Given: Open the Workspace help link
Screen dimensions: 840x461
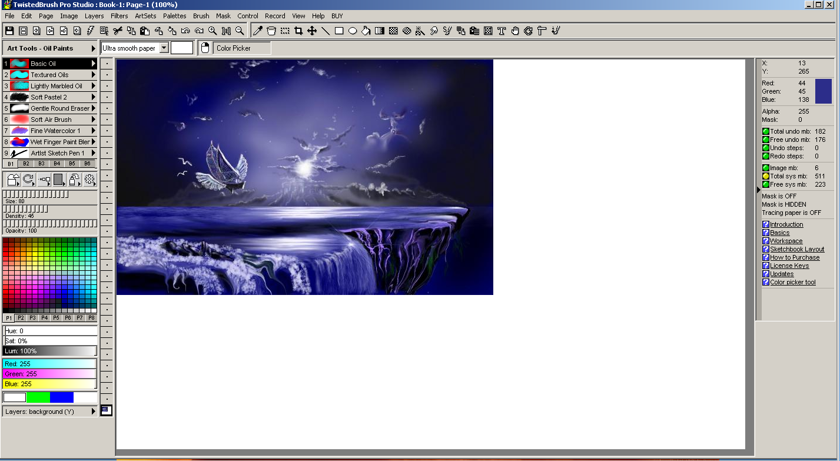Looking at the screenshot, I should (x=786, y=241).
